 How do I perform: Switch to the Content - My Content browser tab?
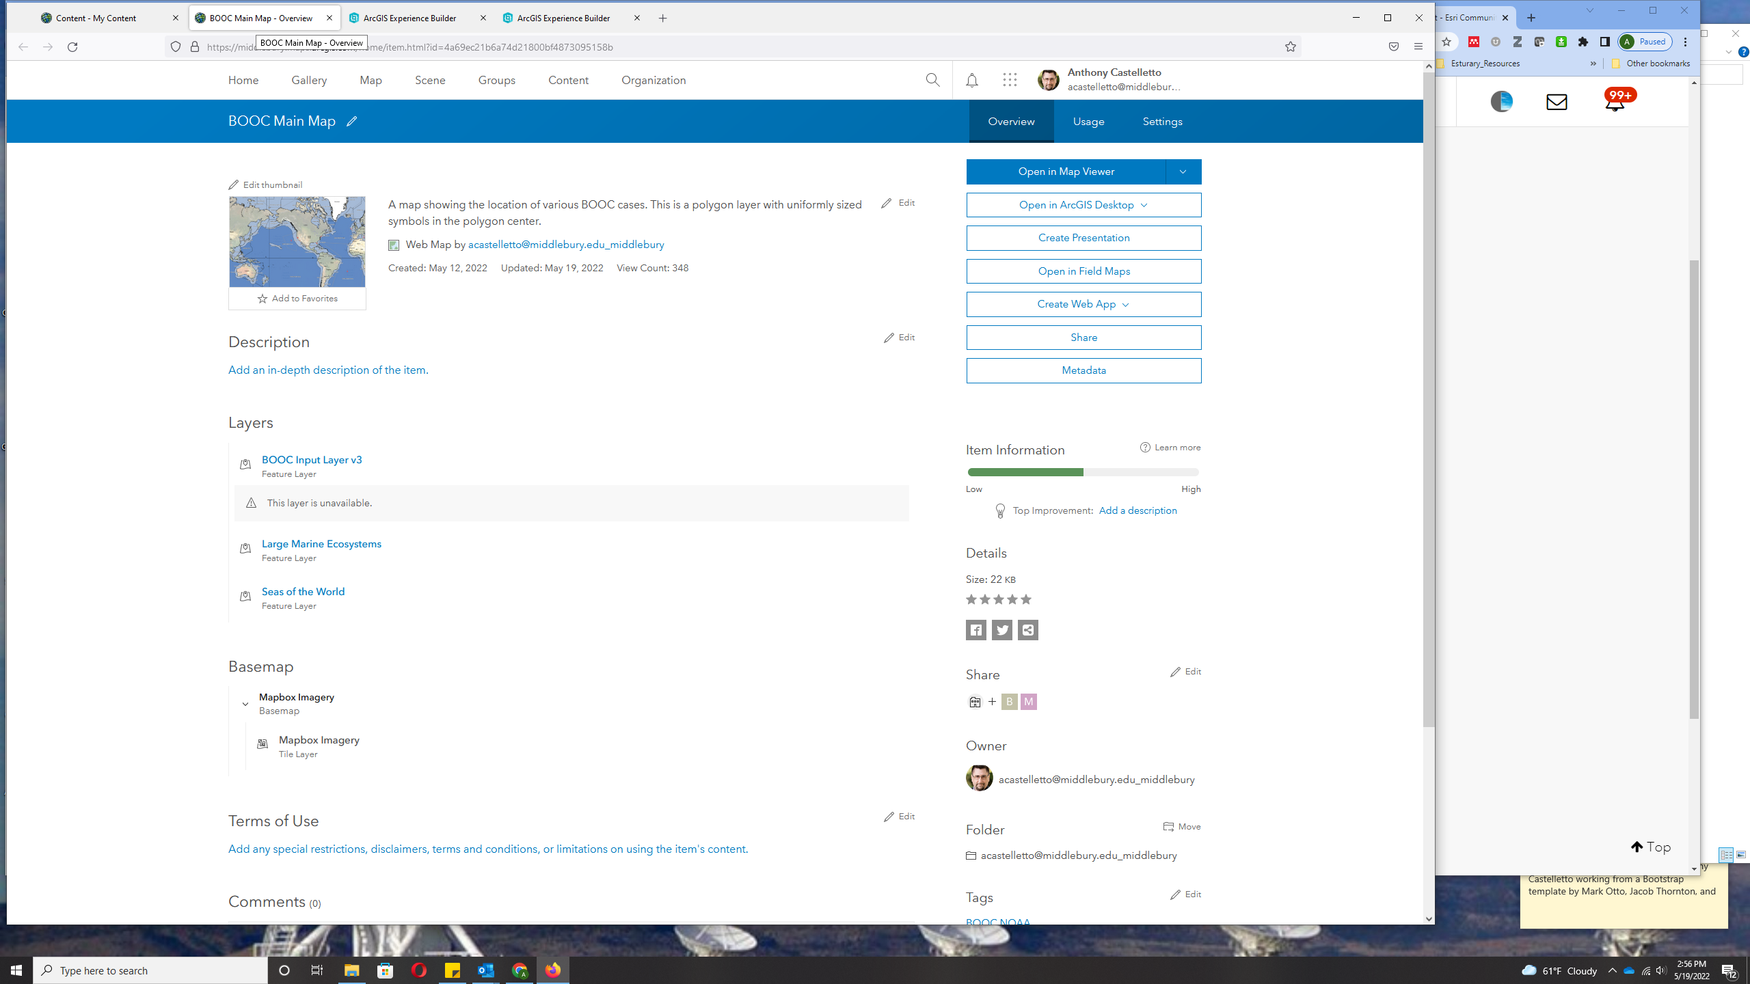(109, 18)
